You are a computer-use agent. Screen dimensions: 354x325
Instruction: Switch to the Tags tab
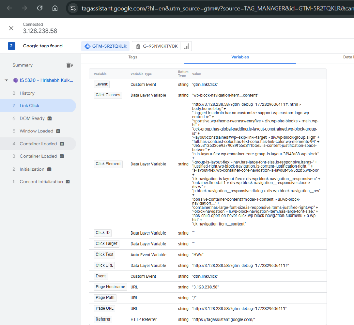point(133,57)
